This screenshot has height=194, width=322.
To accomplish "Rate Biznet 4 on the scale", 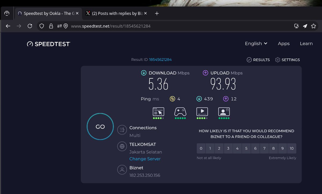I will [x=237, y=148].
